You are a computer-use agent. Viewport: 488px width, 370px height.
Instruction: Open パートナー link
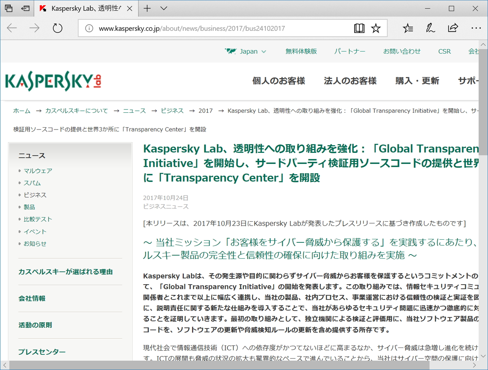[350, 51]
